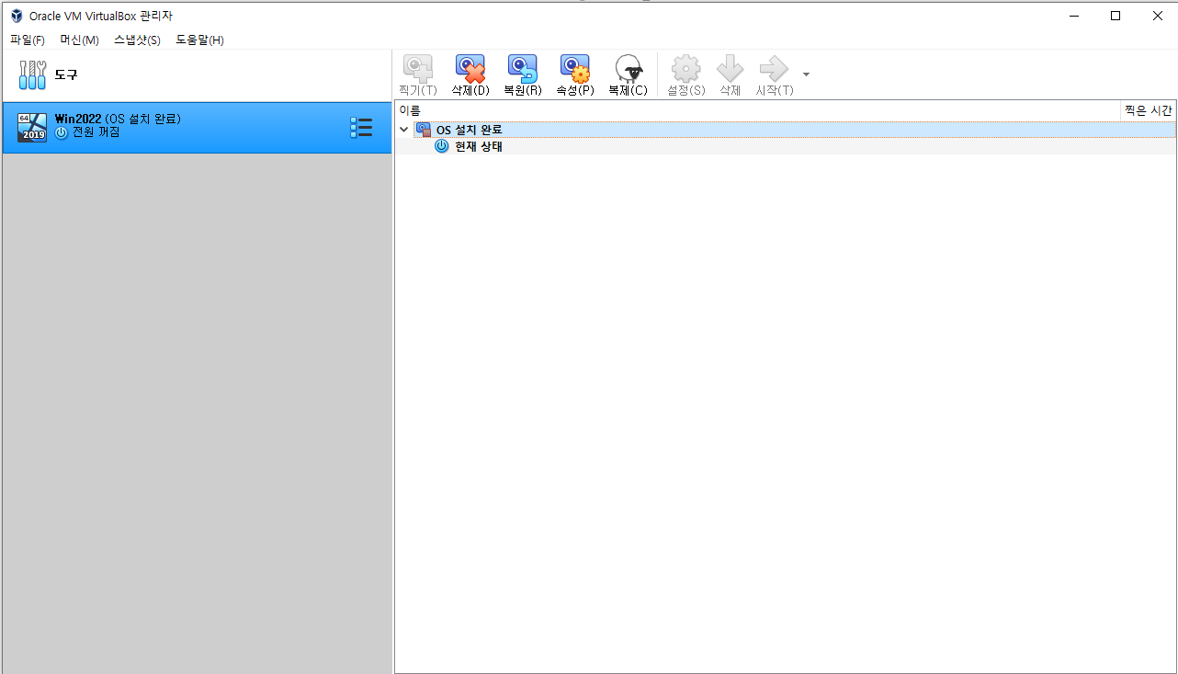Open machine Settings (설정) gear icon
This screenshot has height=674, width=1178.
(x=685, y=68)
